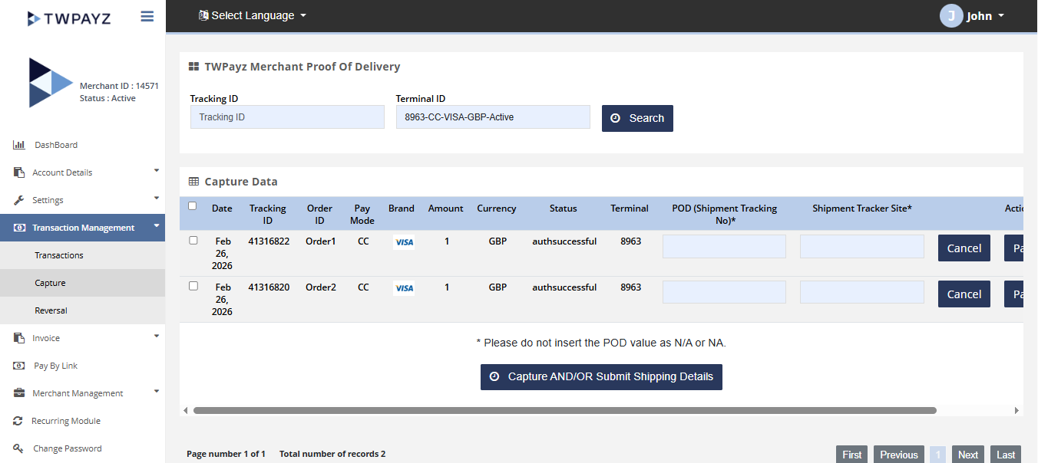The height and width of the screenshot is (463, 1038).
Task: Click the DashBoard chart icon
Action: point(19,145)
